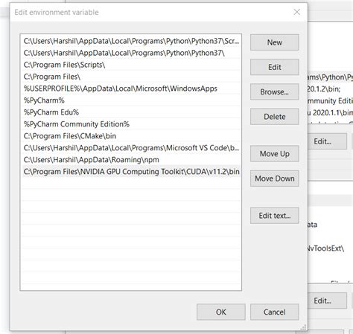Viewport: 353px width, 334px height.
Task: Select the CMake\bin path entry
Action: (x=131, y=136)
